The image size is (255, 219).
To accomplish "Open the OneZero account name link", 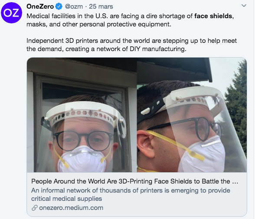I will [x=40, y=6].
